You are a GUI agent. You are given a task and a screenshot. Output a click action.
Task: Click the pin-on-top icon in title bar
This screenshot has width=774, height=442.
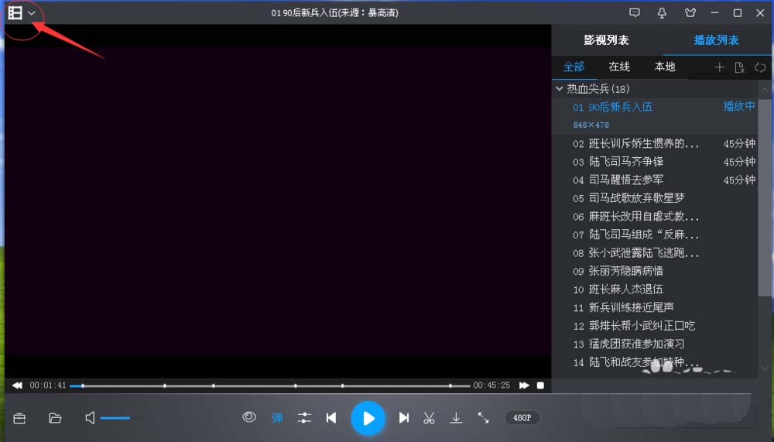(x=663, y=13)
